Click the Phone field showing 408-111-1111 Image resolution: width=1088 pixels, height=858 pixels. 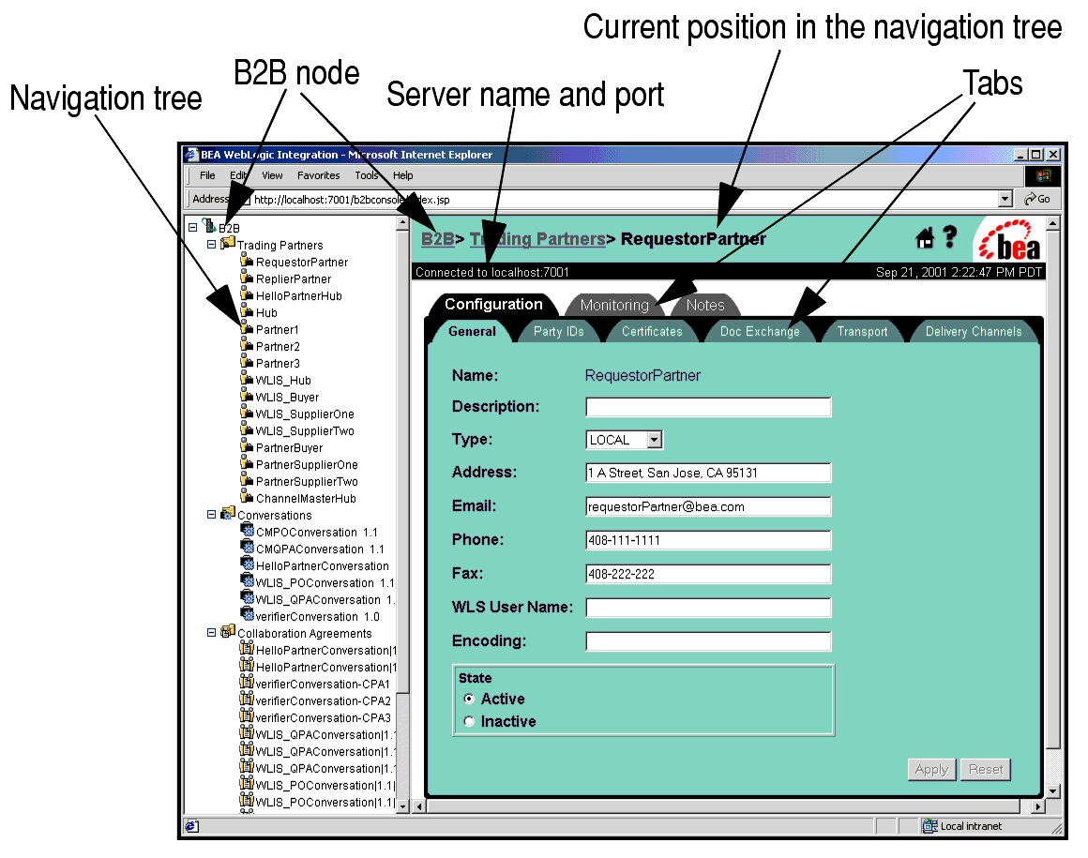pyautogui.click(x=708, y=540)
